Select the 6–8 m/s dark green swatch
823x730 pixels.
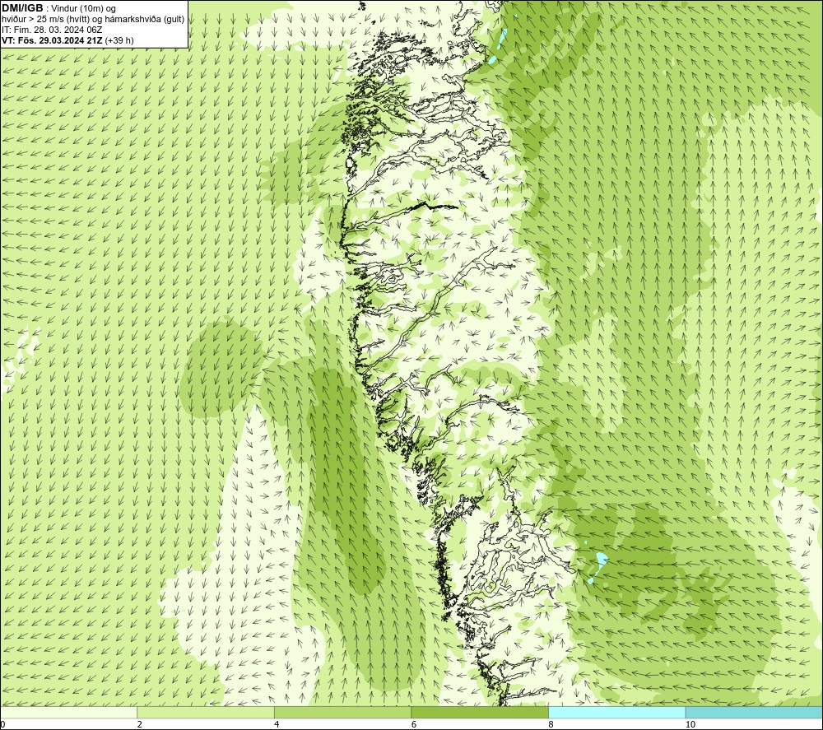point(480,712)
